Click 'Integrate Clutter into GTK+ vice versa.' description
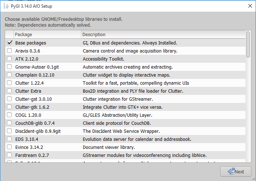This screenshot has width=256, height=181. (123, 107)
